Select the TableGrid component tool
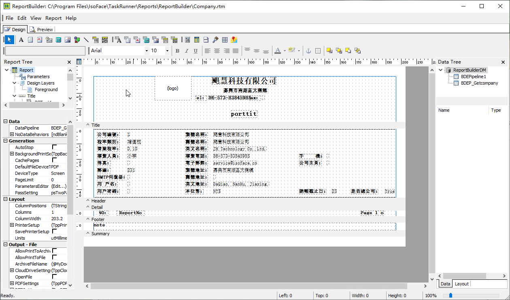Screen dimensions: 510x300 tap(225, 40)
